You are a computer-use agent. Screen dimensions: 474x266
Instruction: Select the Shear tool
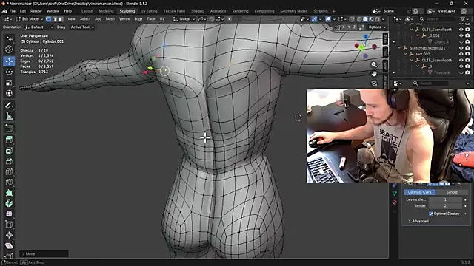(x=9, y=245)
